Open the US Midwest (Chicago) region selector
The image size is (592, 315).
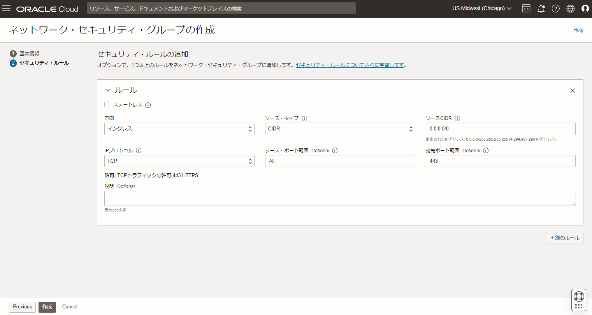pos(482,8)
